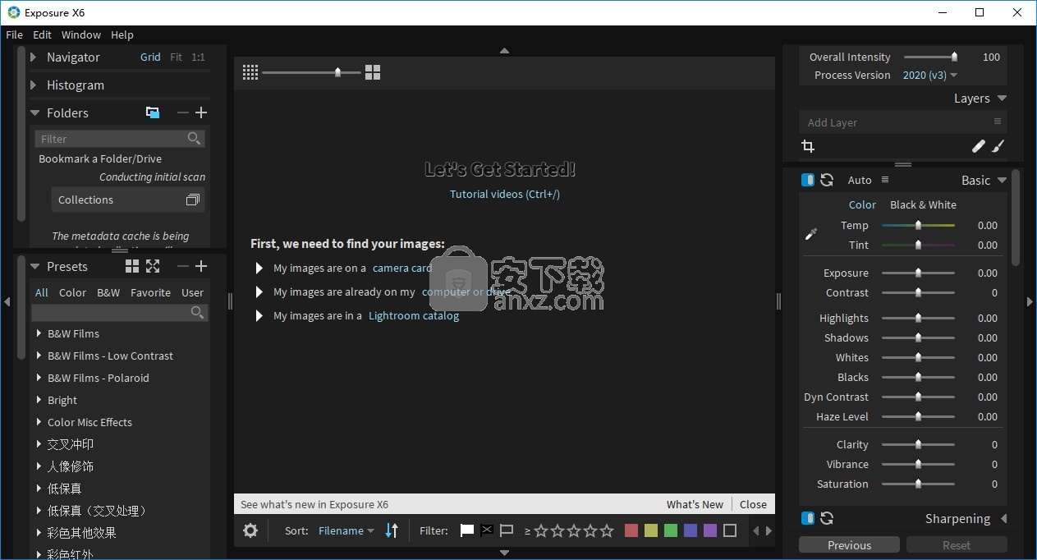Collapse the Layers panel arrow

point(1002,99)
